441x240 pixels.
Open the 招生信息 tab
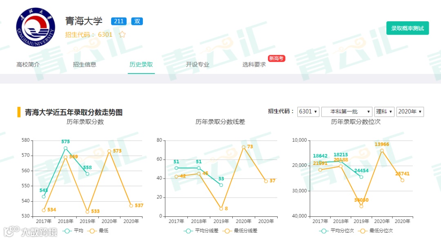85,64
